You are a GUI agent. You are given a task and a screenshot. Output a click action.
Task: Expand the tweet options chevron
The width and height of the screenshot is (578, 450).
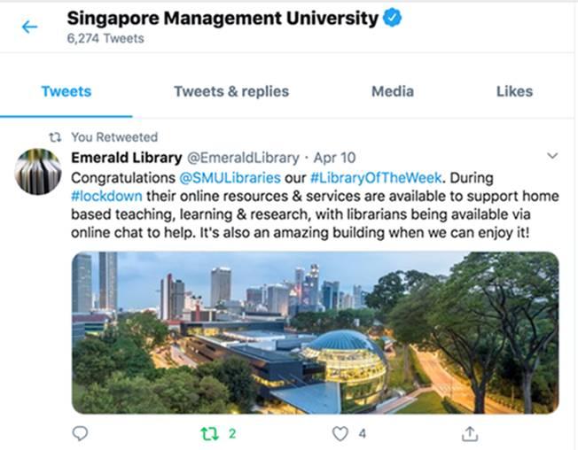551,156
